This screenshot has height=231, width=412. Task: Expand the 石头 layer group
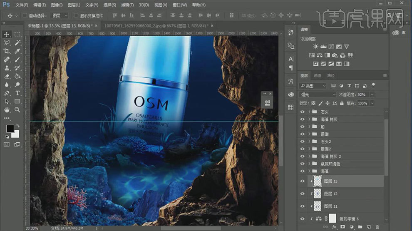click(309, 112)
